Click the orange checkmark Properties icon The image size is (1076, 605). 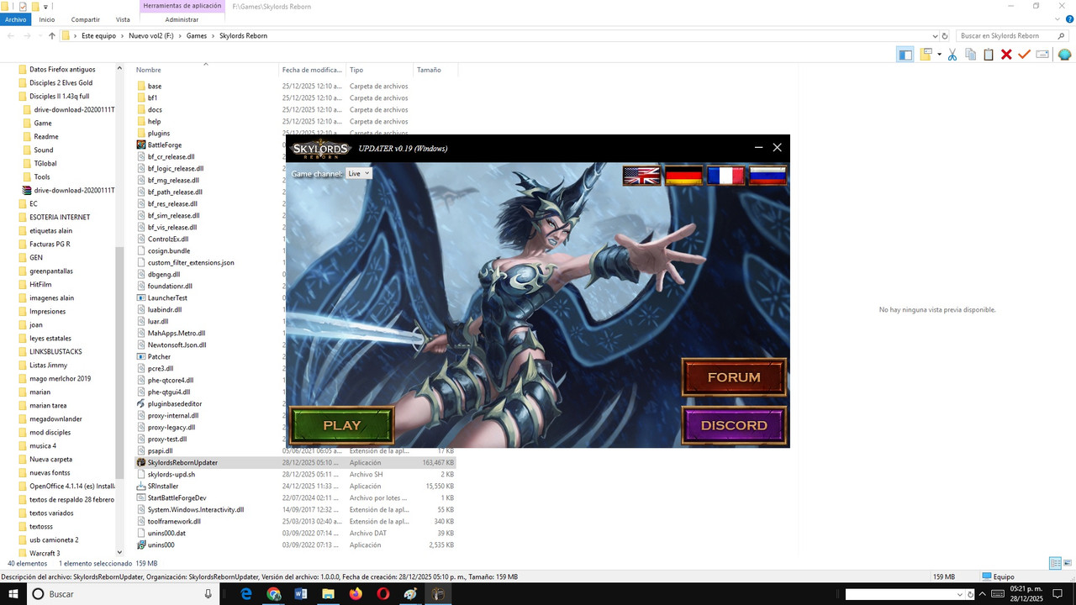pyautogui.click(x=1024, y=55)
